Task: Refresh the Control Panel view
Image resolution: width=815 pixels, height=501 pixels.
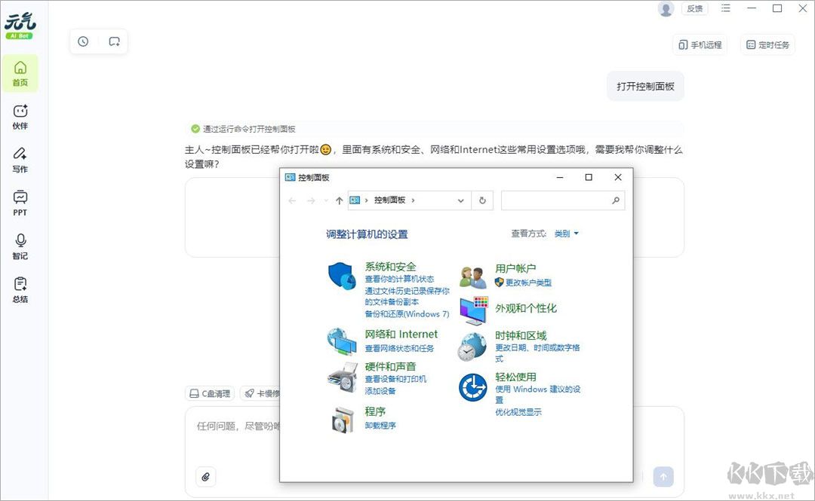Action: [482, 200]
